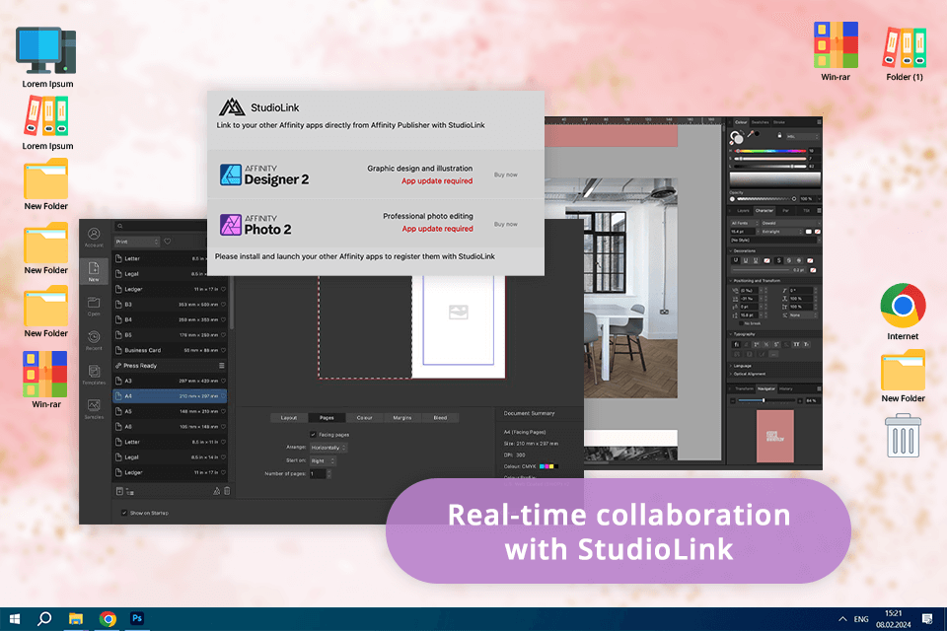Viewport: 947px width, 631px height.
Task: Enable all caps TT in Typography
Action: click(x=796, y=344)
